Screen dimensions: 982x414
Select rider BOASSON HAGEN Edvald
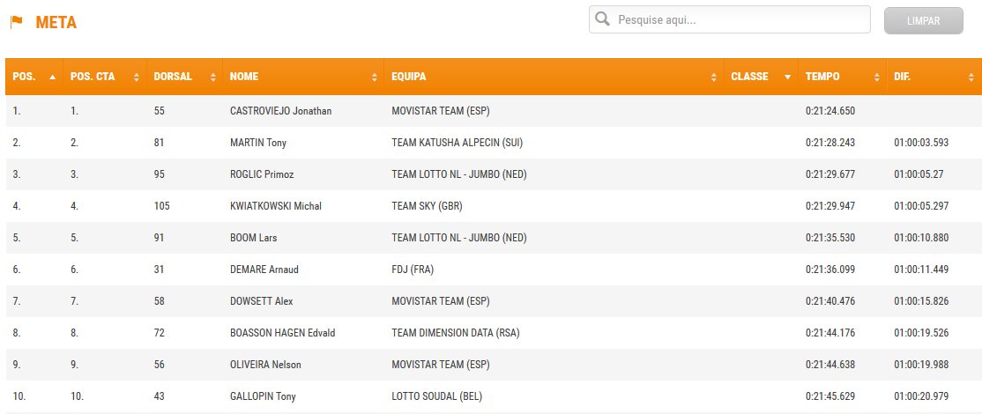(x=282, y=333)
